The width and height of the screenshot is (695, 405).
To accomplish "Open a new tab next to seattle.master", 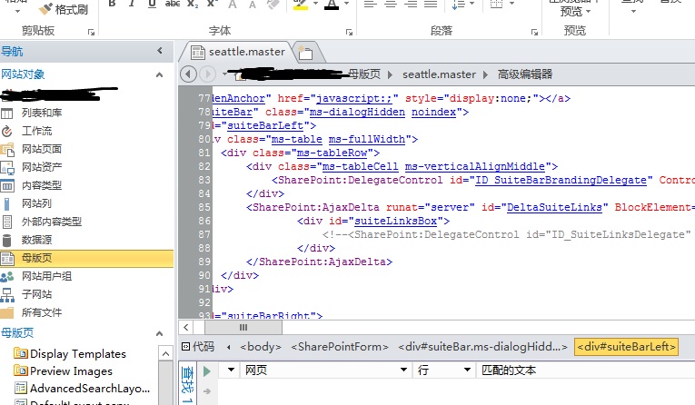I will pyautogui.click(x=305, y=53).
